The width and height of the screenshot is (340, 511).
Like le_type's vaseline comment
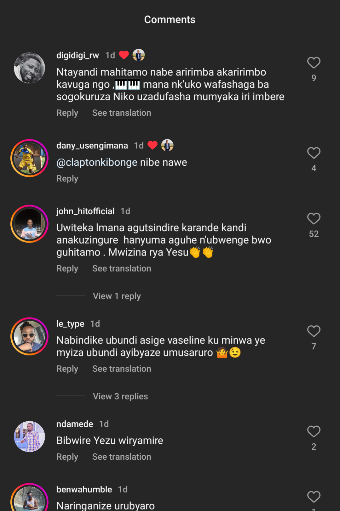314,331
